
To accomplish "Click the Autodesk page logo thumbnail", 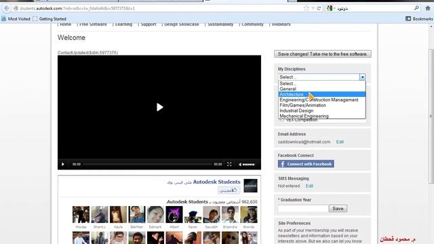I will click(x=250, y=186).
